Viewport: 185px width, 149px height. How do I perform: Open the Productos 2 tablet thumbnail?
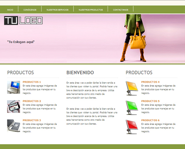14,106
